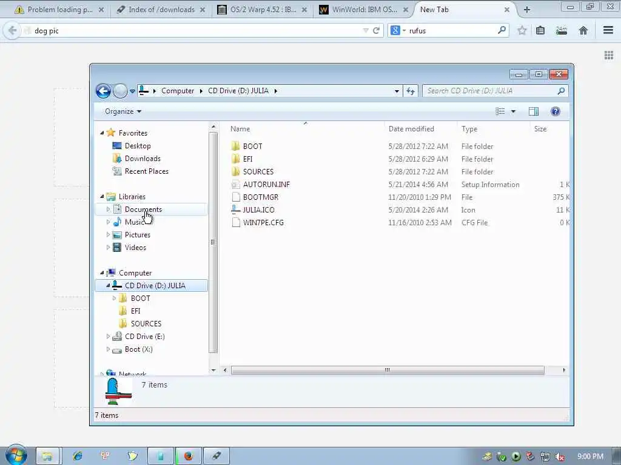Select SOURCES folder in navigation tree
621x465 pixels.
146,324
